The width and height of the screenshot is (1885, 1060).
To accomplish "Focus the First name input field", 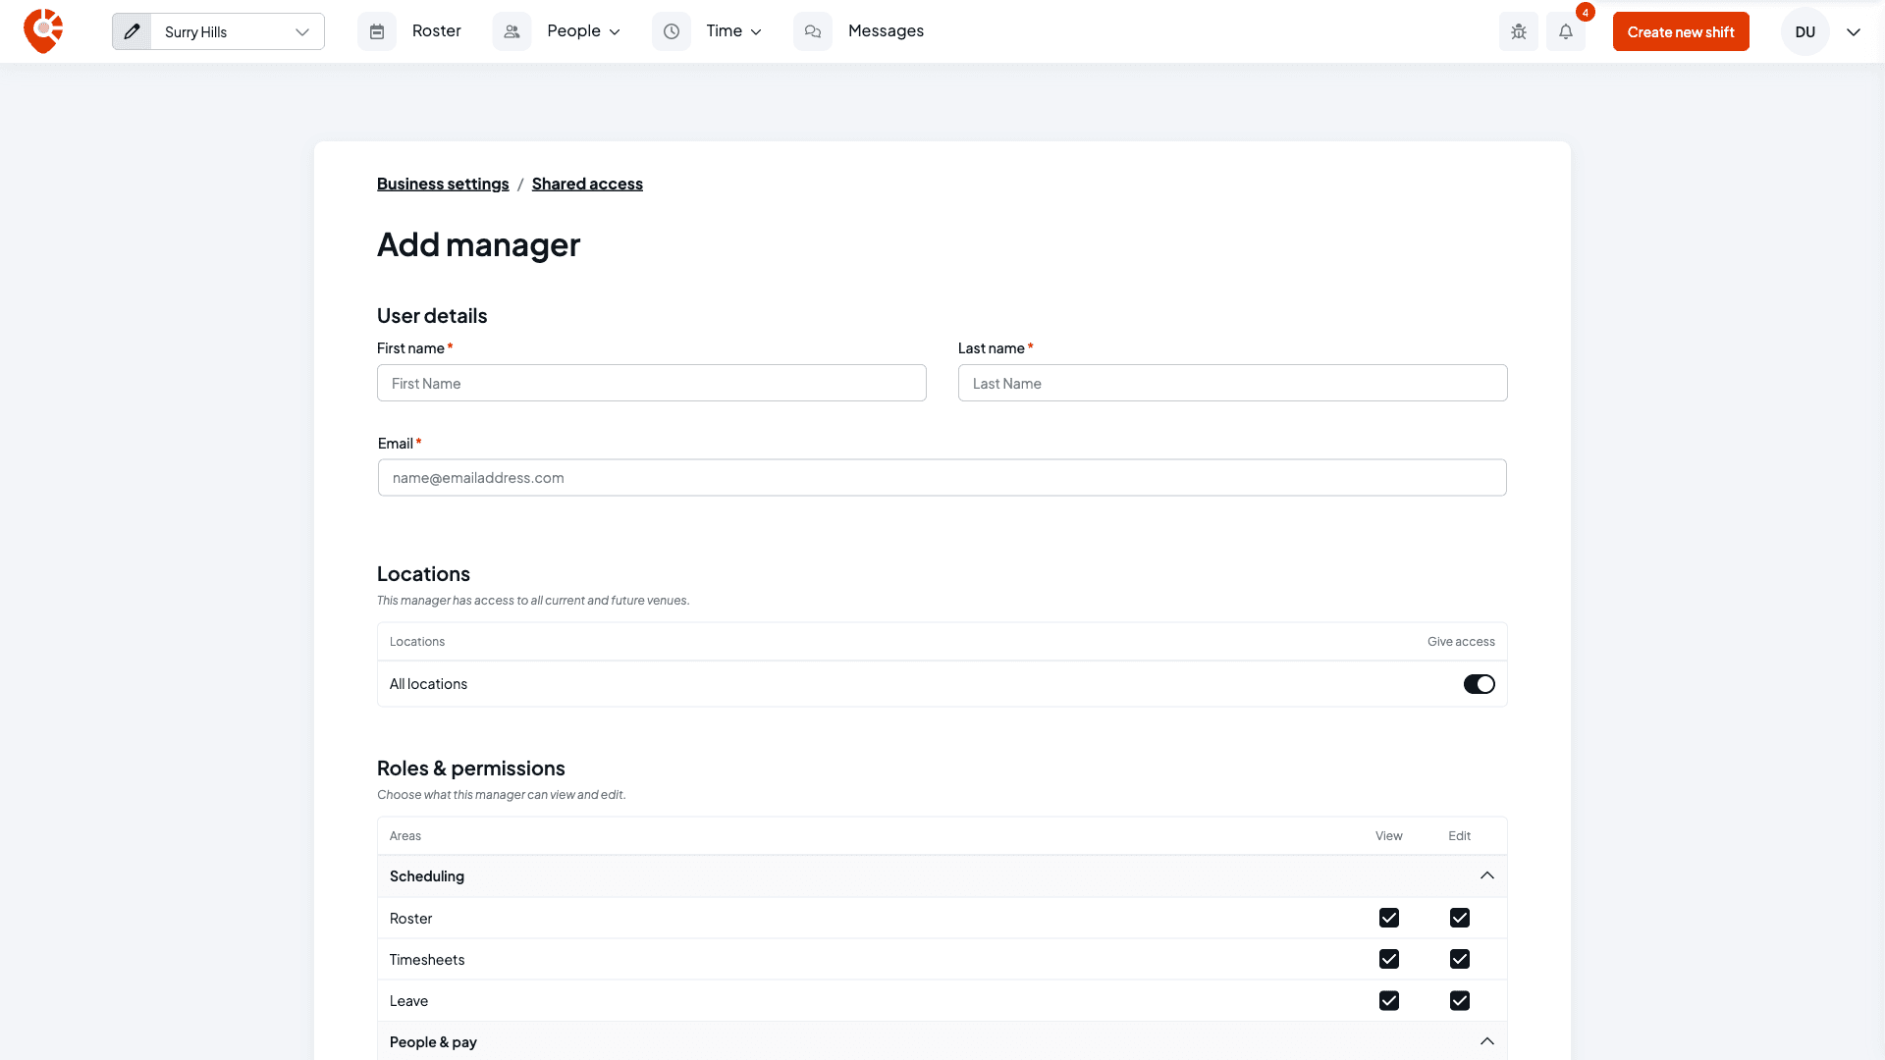I will (652, 383).
